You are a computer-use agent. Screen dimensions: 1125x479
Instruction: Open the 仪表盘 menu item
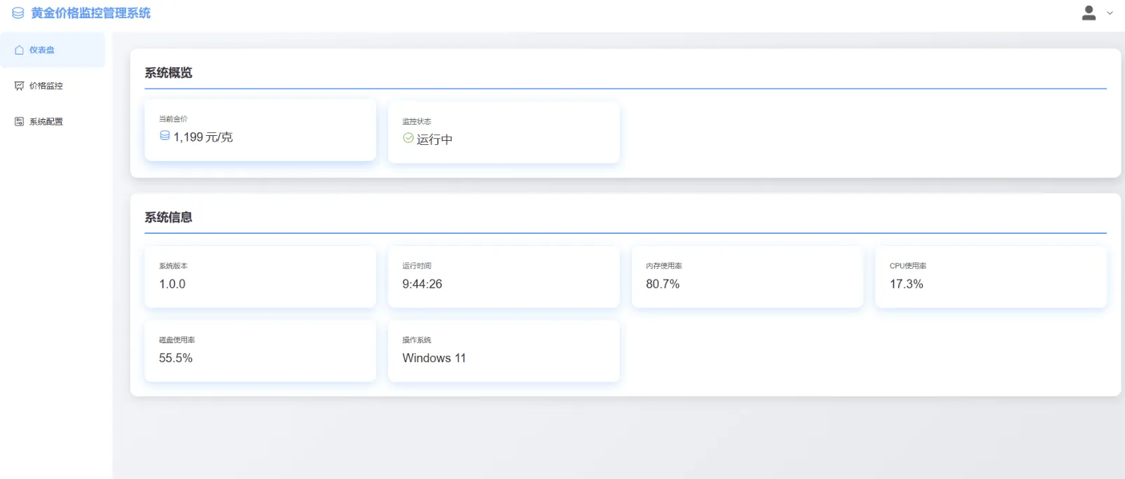(x=42, y=50)
